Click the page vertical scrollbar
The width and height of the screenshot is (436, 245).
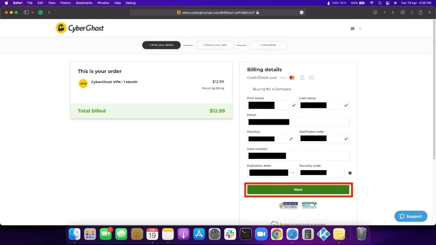[x=434, y=89]
